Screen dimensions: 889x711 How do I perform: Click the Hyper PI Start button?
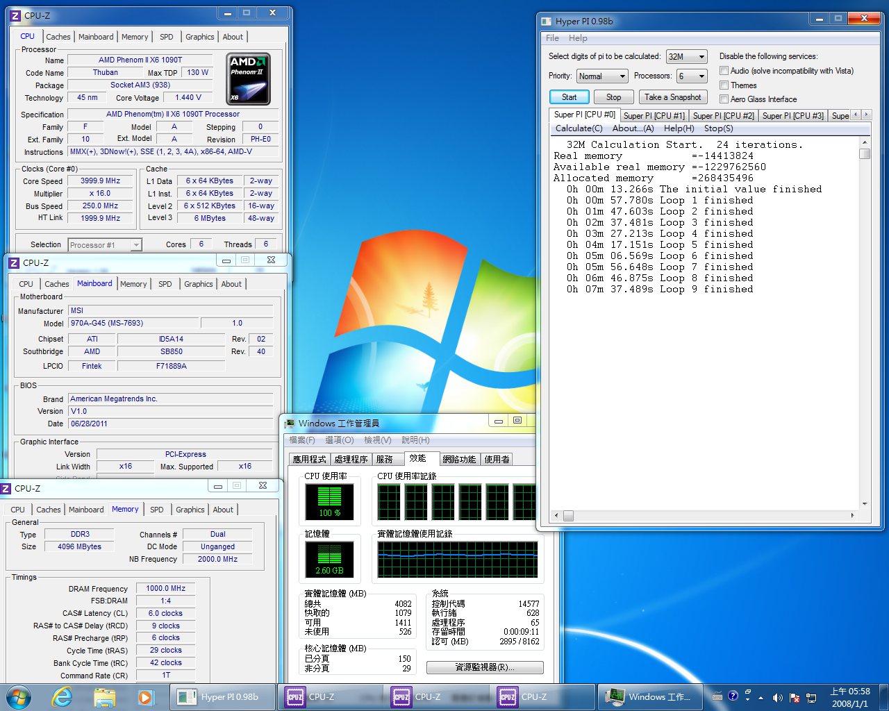point(570,97)
